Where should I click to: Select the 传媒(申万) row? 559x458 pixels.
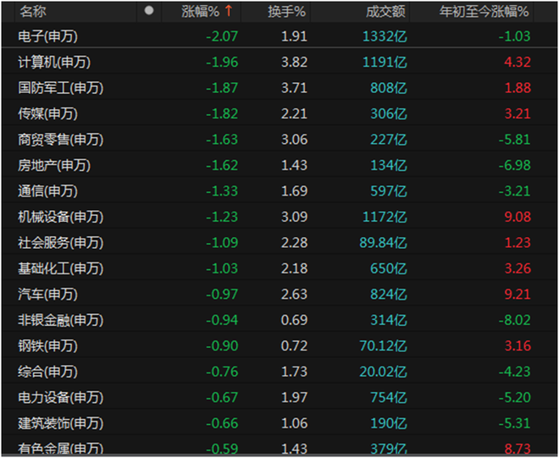click(x=279, y=113)
